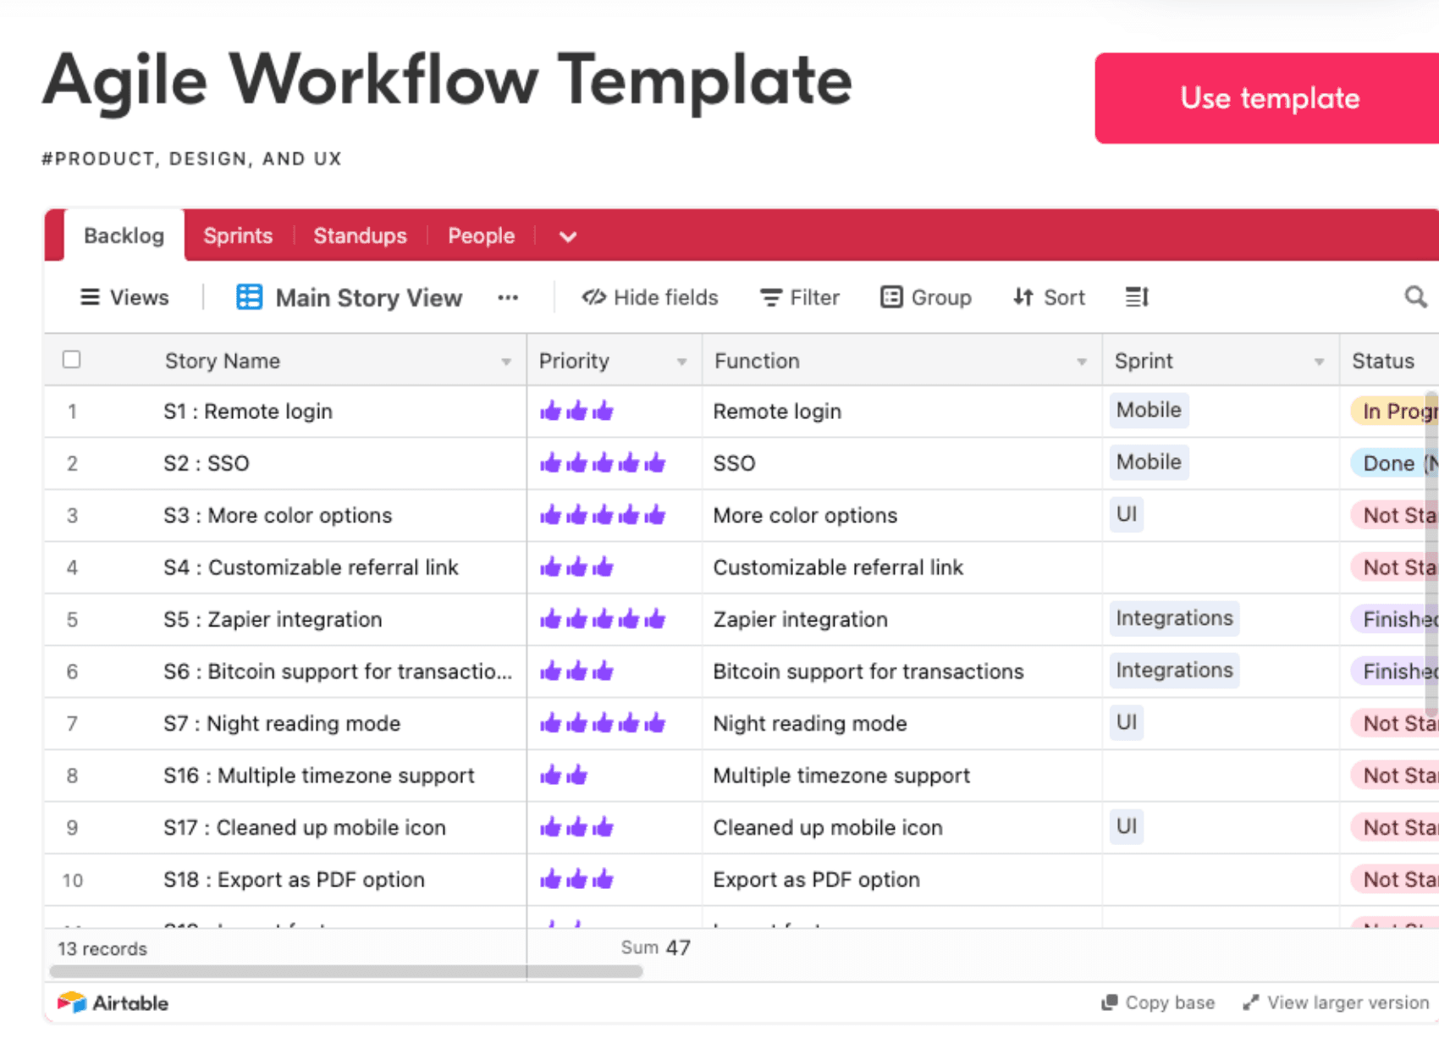Screen dimensions: 1439x1038
Task: Click the search magnifier icon
Action: click(x=1415, y=297)
